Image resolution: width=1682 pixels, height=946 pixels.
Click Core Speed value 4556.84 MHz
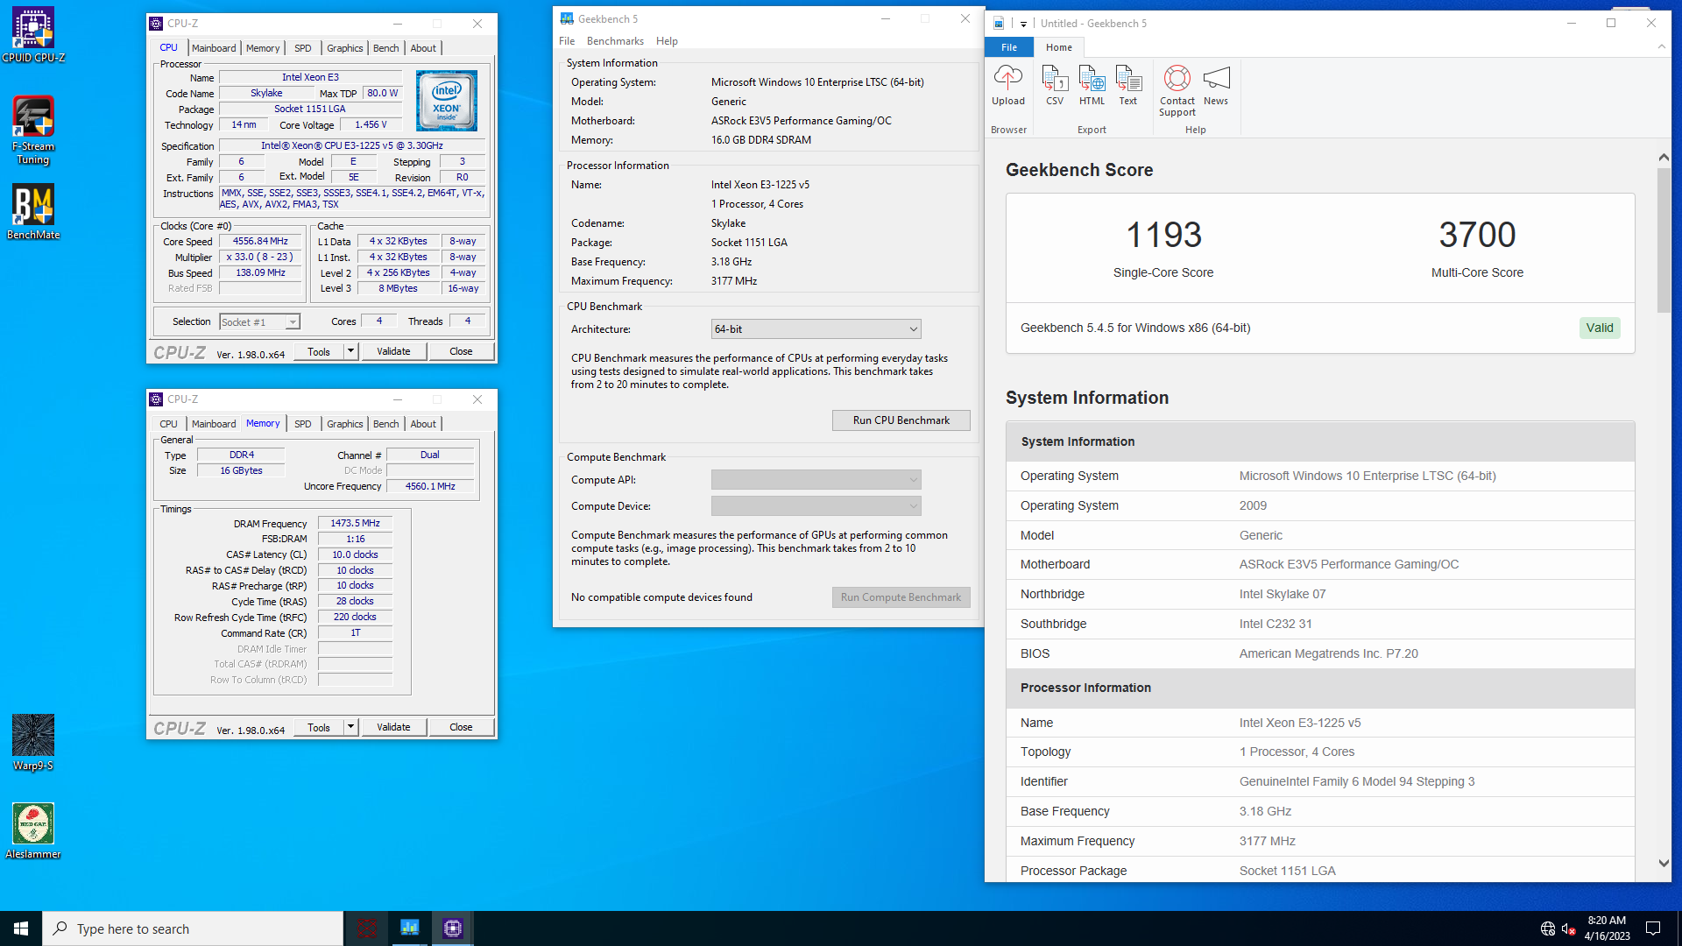point(260,242)
